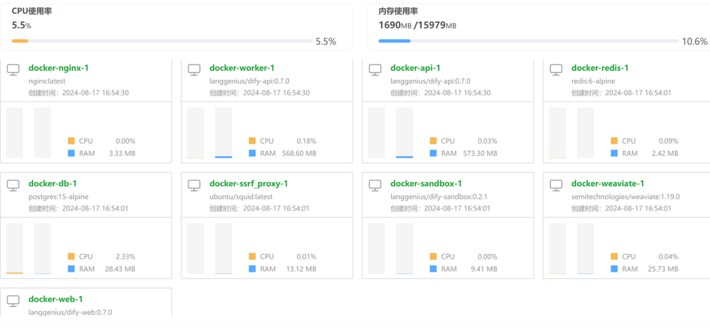The width and height of the screenshot is (710, 328).
Task: Click the '0.18%' CPU value
Action: tap(306, 141)
